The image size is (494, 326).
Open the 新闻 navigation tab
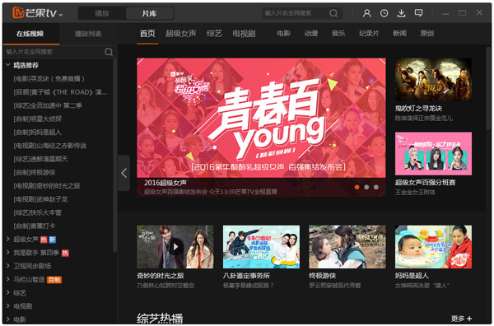399,33
